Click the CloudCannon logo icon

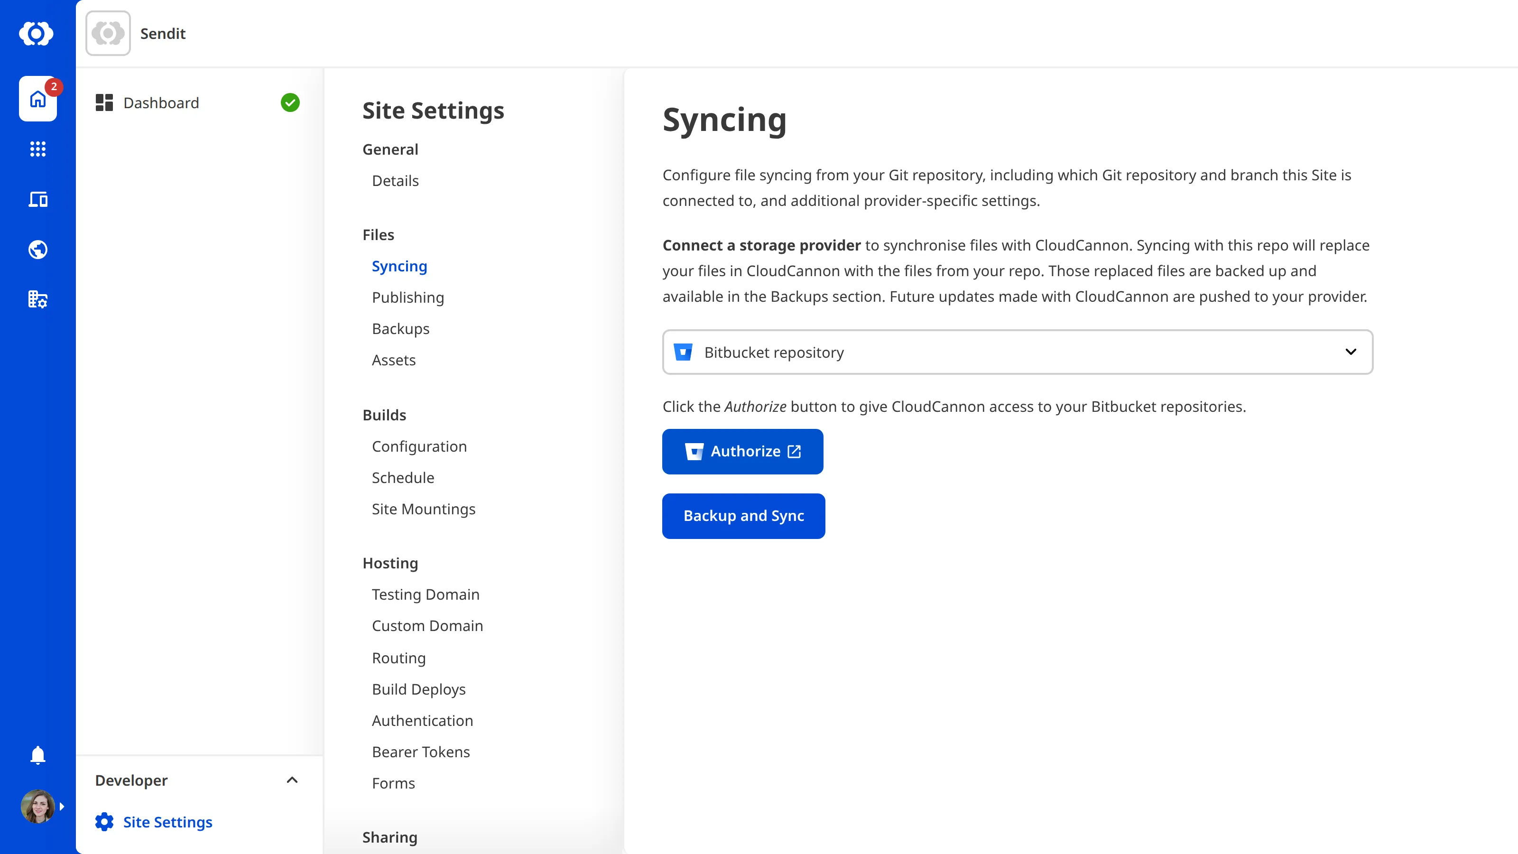pos(37,34)
